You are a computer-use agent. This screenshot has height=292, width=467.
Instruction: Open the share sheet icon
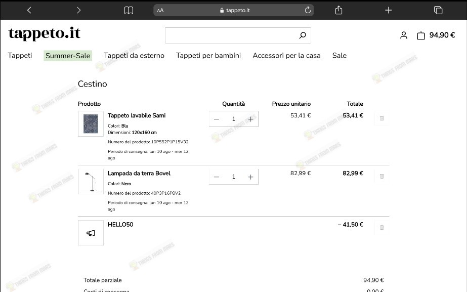(x=338, y=10)
